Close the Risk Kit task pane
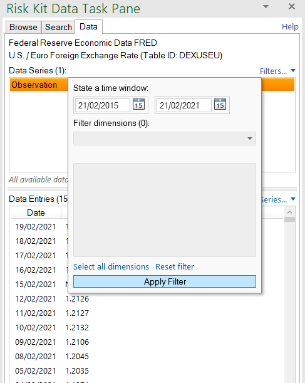This screenshot has height=383, width=305. (x=292, y=7)
